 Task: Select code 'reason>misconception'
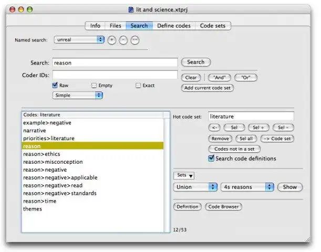(x=93, y=162)
